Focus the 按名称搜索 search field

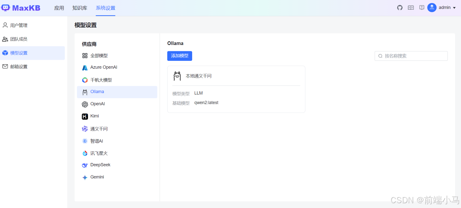tap(411, 56)
